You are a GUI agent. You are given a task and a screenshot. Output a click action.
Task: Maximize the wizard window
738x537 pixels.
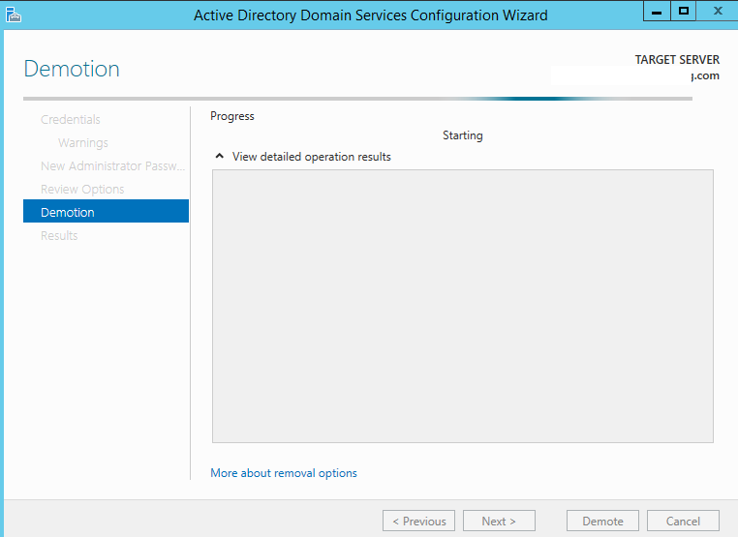tap(684, 12)
